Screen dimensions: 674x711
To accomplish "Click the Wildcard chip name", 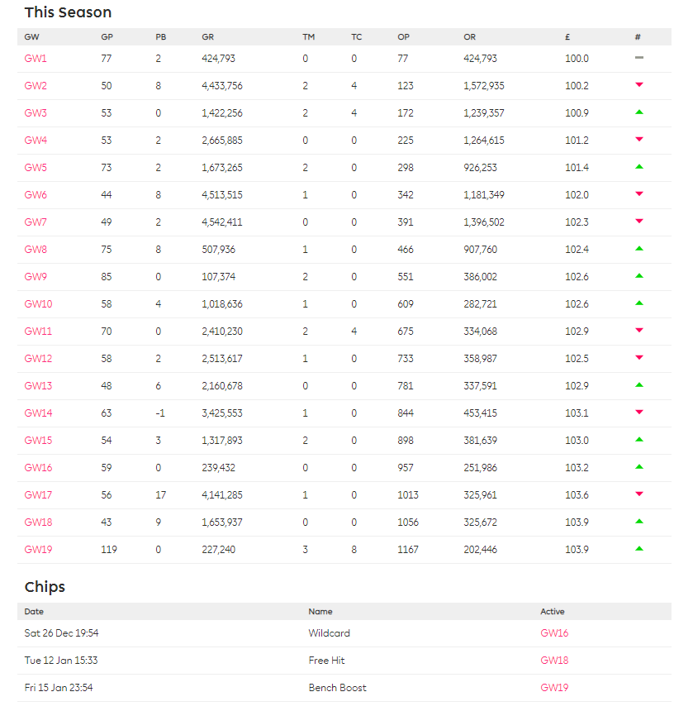I will click(x=329, y=633).
